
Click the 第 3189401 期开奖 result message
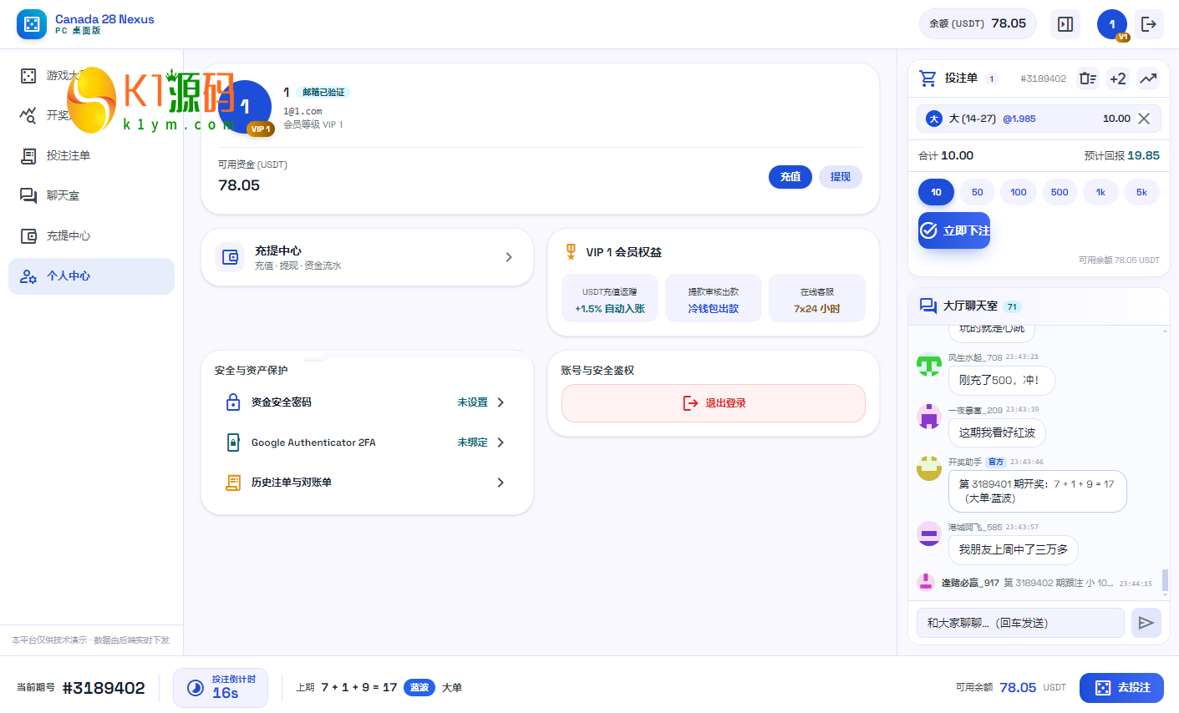pyautogui.click(x=1037, y=491)
